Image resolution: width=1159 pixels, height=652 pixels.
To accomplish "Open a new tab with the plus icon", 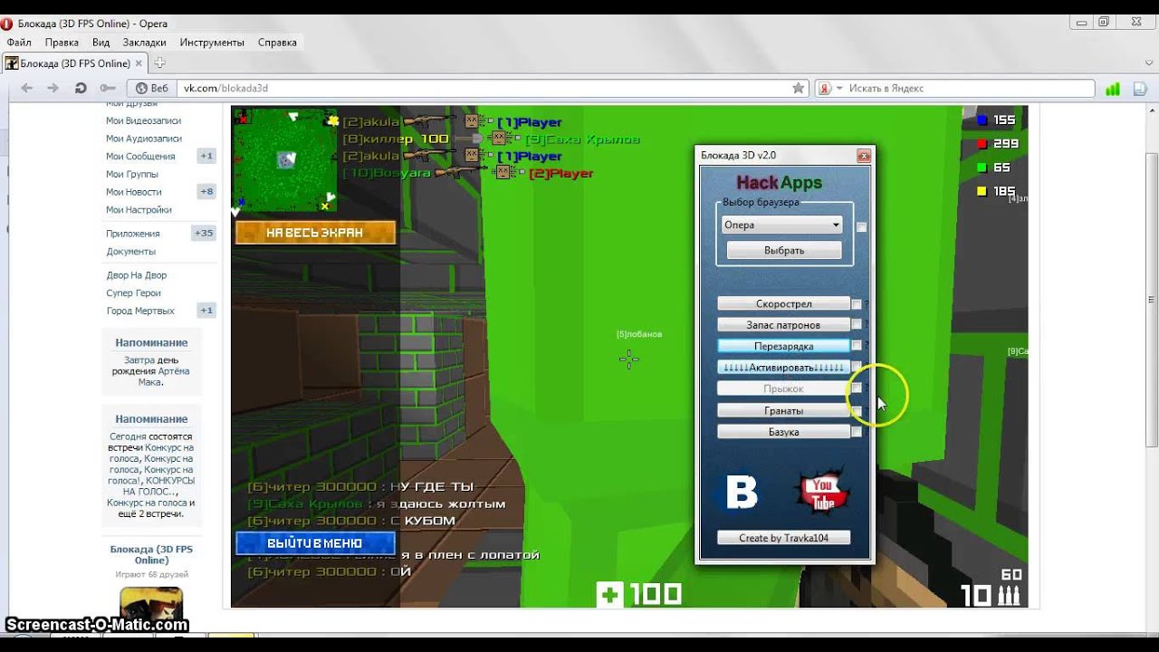I will tap(159, 62).
